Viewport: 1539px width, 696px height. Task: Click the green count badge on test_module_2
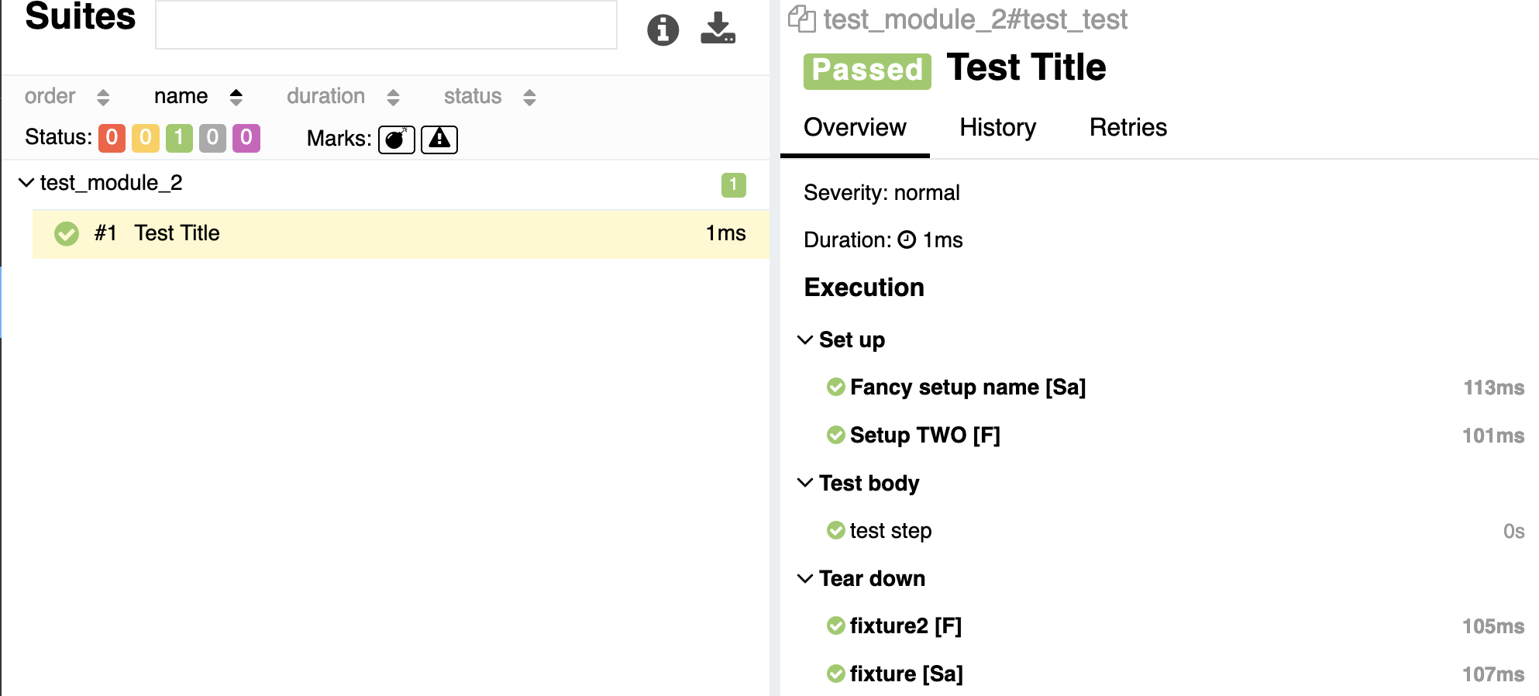click(733, 184)
